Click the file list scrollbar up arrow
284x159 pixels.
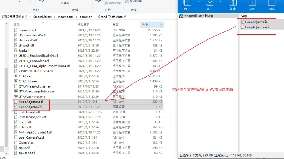pos(7,24)
